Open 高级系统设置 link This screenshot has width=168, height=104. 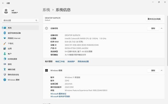point(83,62)
